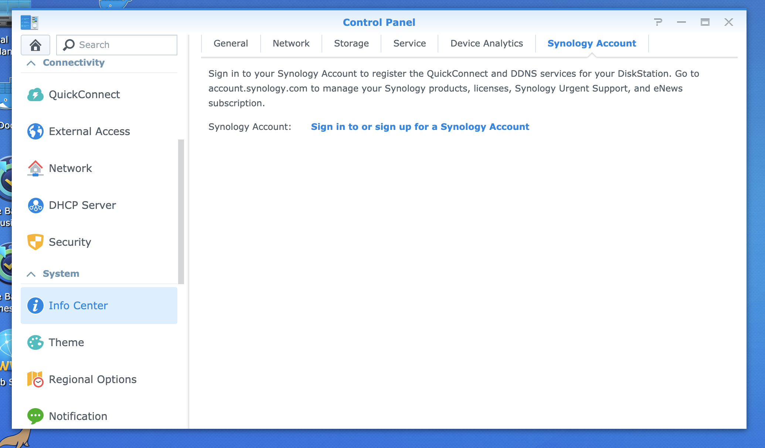Select the Network settings icon

[x=35, y=168]
